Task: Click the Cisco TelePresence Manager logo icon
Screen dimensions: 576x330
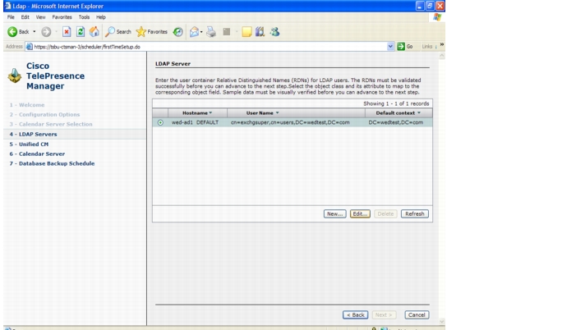Action: tap(15, 76)
